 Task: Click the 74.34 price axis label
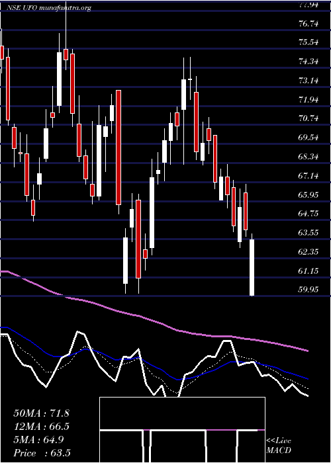pyautogui.click(x=309, y=62)
